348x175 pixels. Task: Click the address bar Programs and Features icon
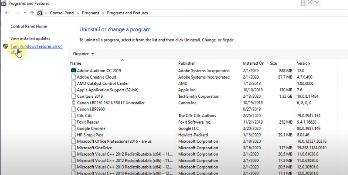coord(40,13)
